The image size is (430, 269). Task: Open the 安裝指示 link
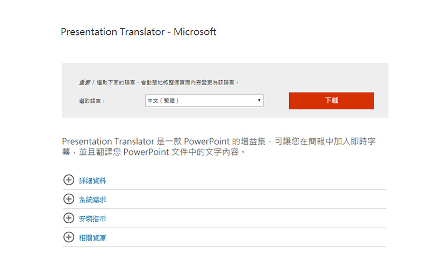click(92, 219)
